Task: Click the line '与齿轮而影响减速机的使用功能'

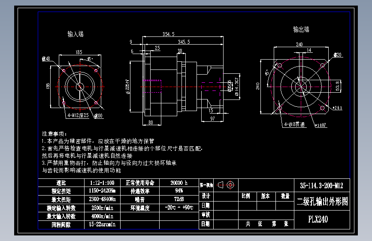Action: tap(82, 170)
